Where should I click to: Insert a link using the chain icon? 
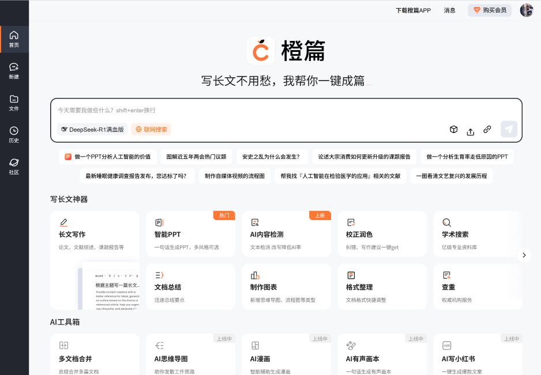point(487,130)
